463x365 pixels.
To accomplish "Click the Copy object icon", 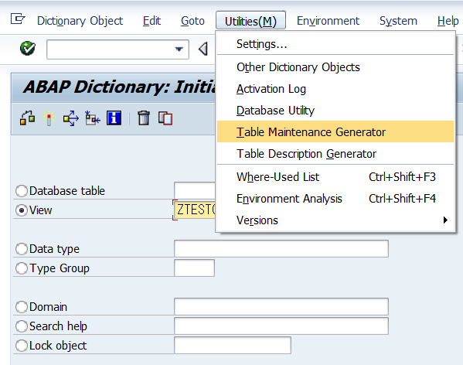I will [165, 118].
